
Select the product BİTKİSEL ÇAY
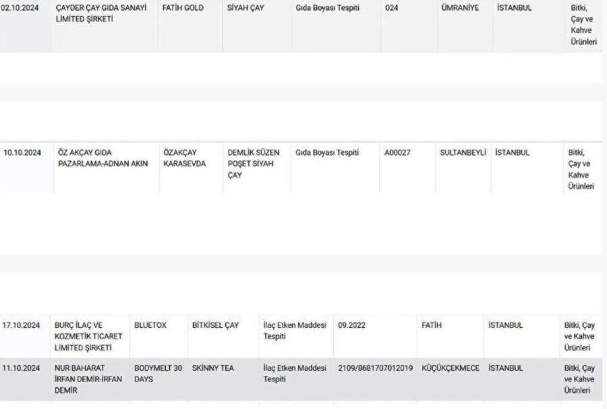(x=215, y=325)
